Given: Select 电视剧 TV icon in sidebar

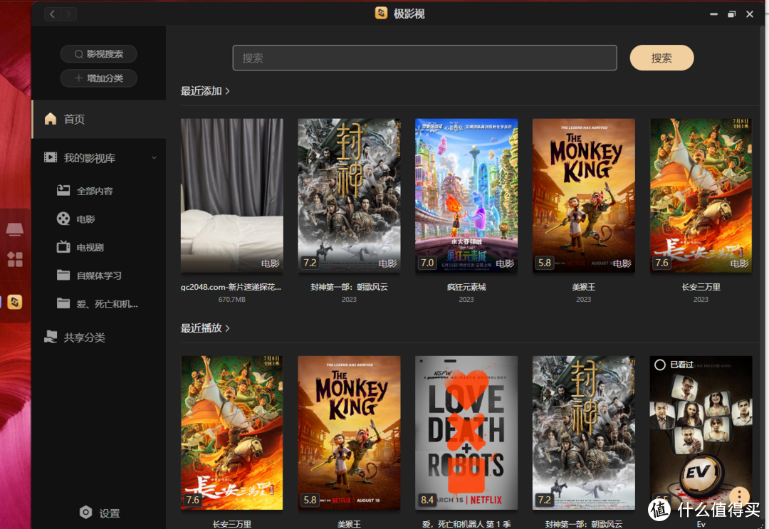Looking at the screenshot, I should click(63, 247).
